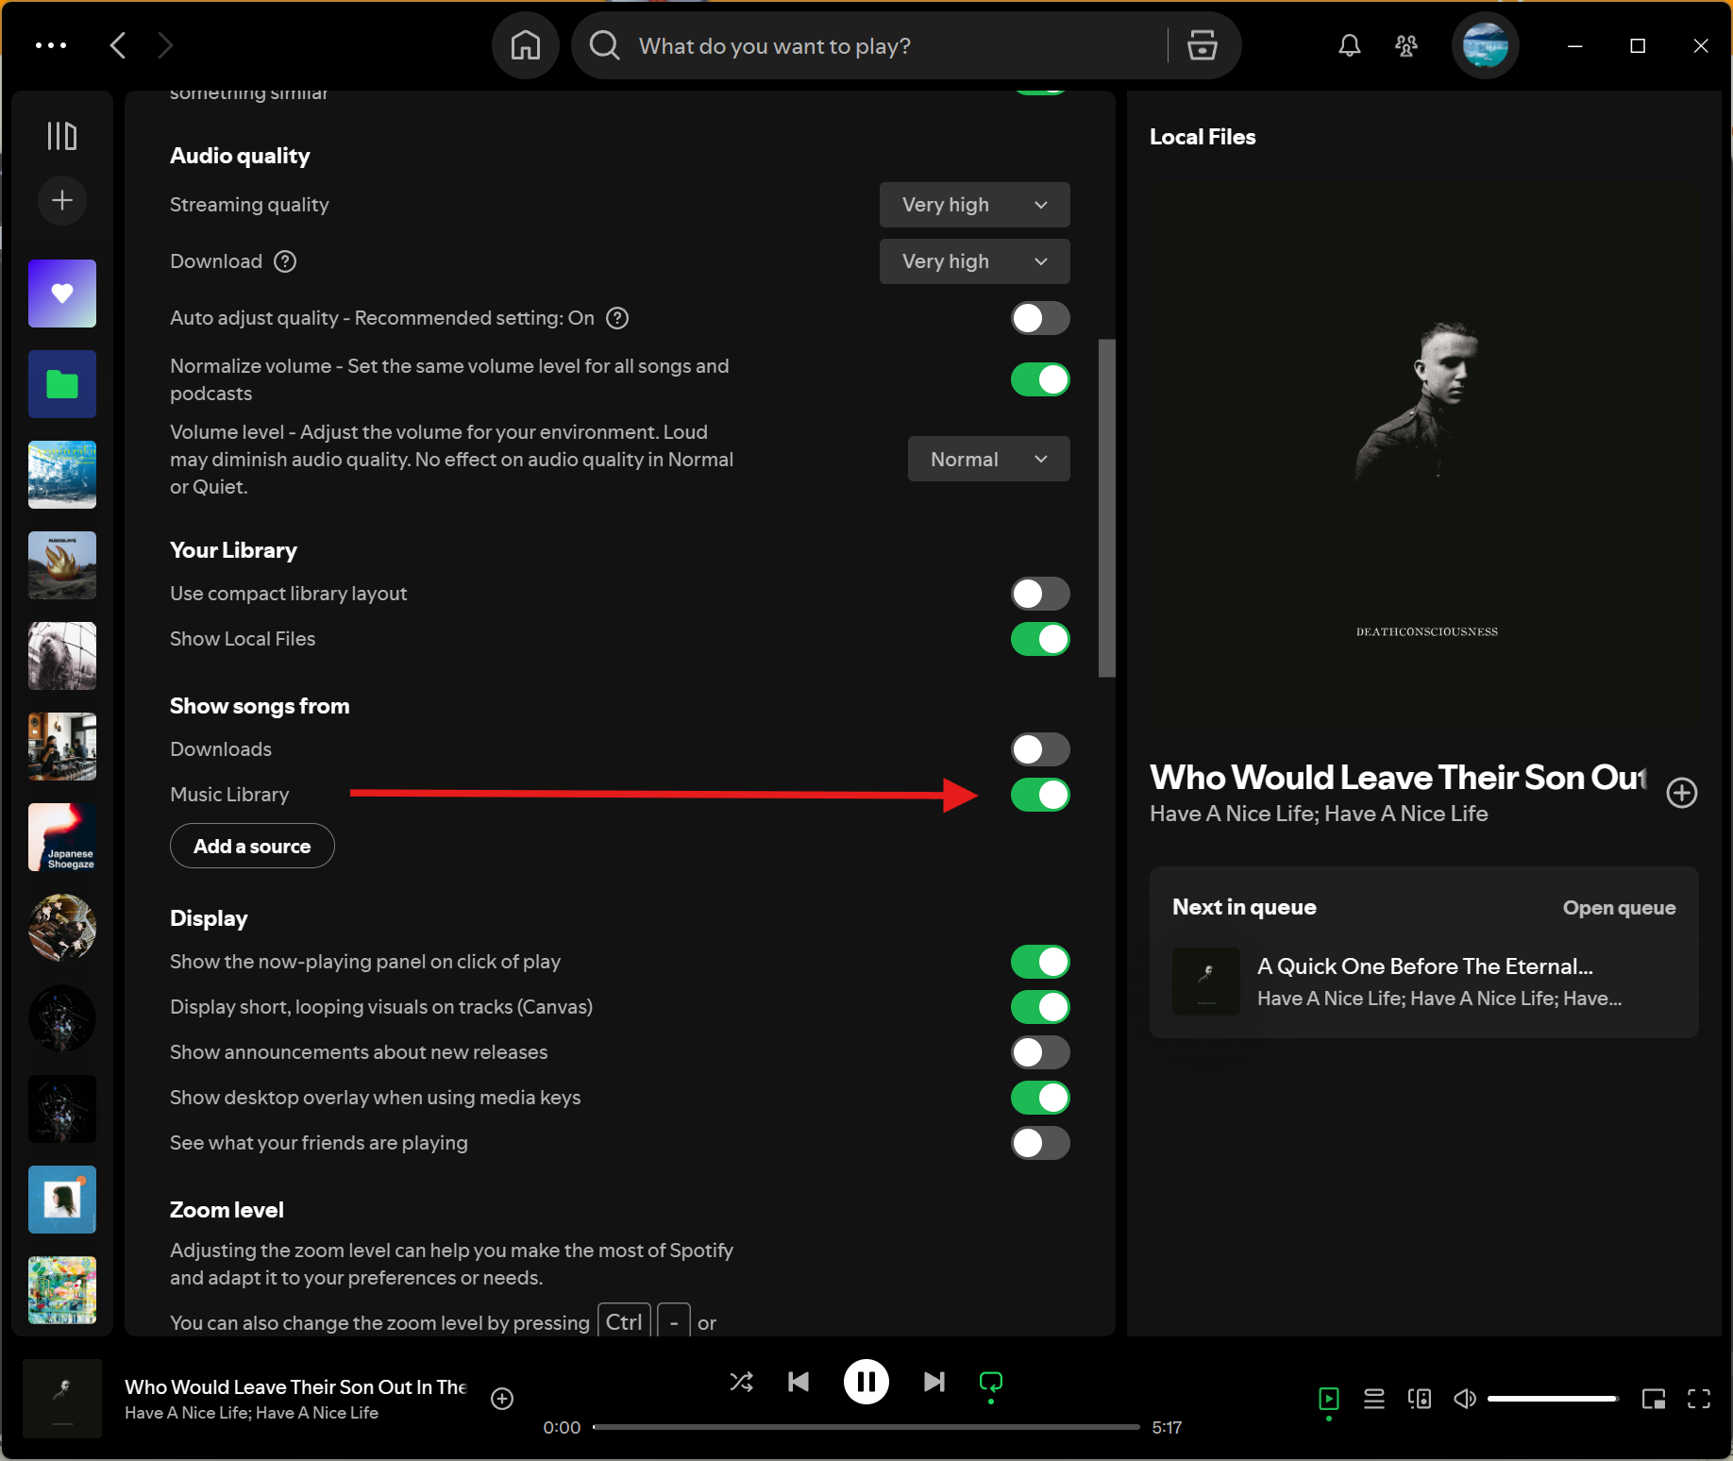Click the Ctrl key hint
1733x1461 pixels.
(x=624, y=1321)
